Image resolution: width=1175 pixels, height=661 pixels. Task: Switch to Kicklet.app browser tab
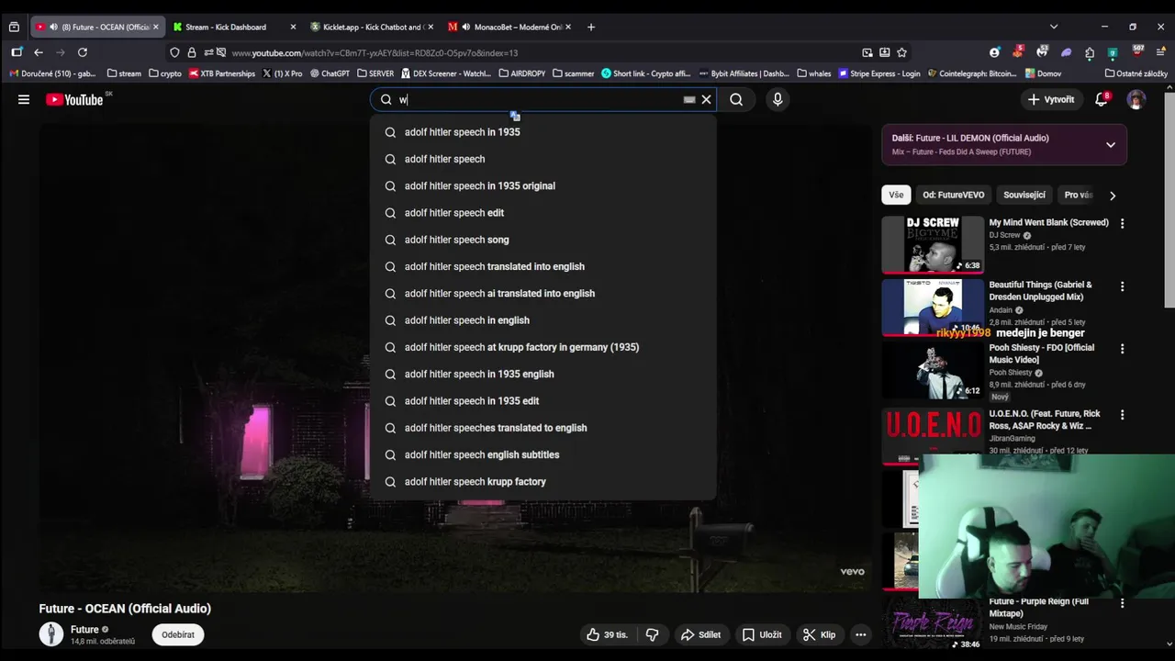[x=372, y=27]
